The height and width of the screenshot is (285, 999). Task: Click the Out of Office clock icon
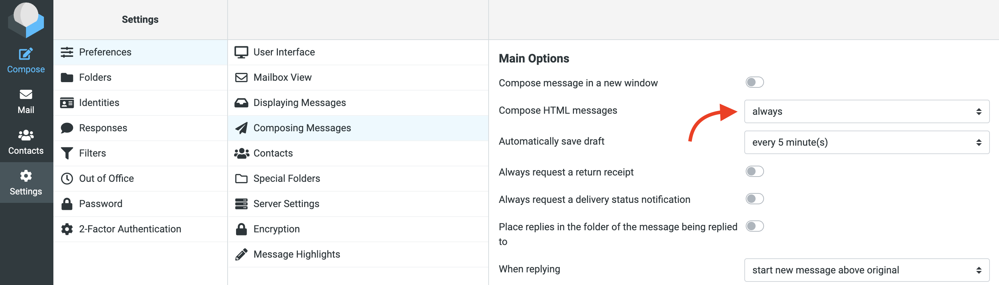(67, 178)
